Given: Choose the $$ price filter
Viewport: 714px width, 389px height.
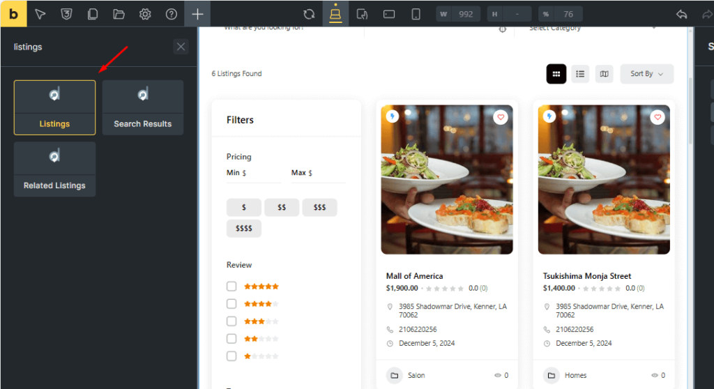Looking at the screenshot, I should tap(282, 207).
